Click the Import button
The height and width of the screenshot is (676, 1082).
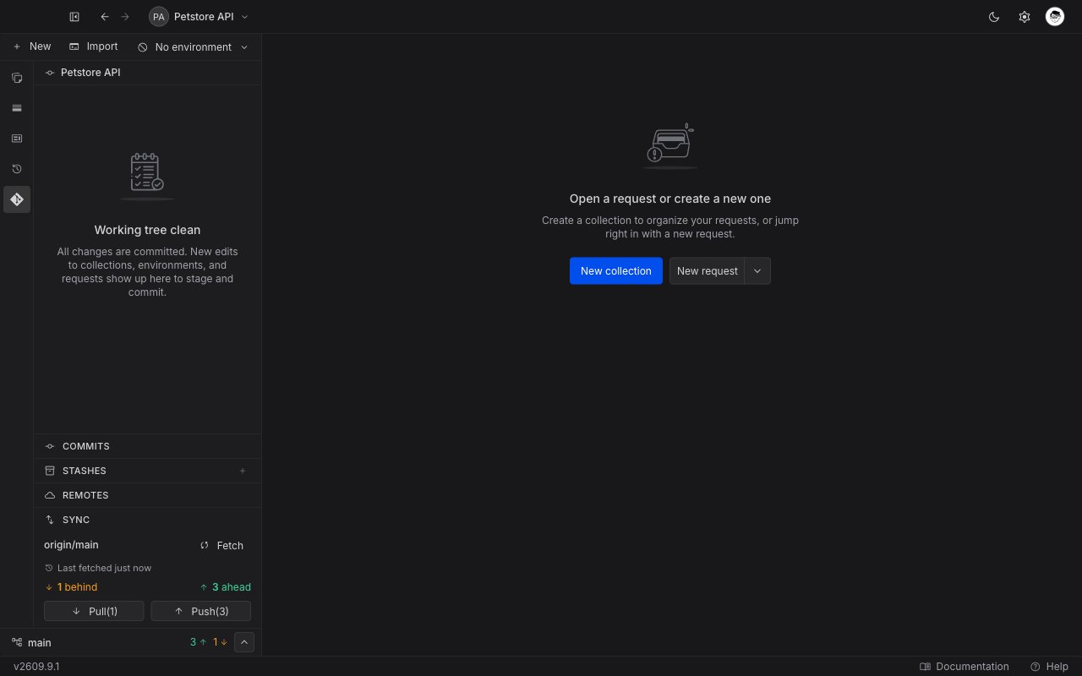tap(93, 46)
